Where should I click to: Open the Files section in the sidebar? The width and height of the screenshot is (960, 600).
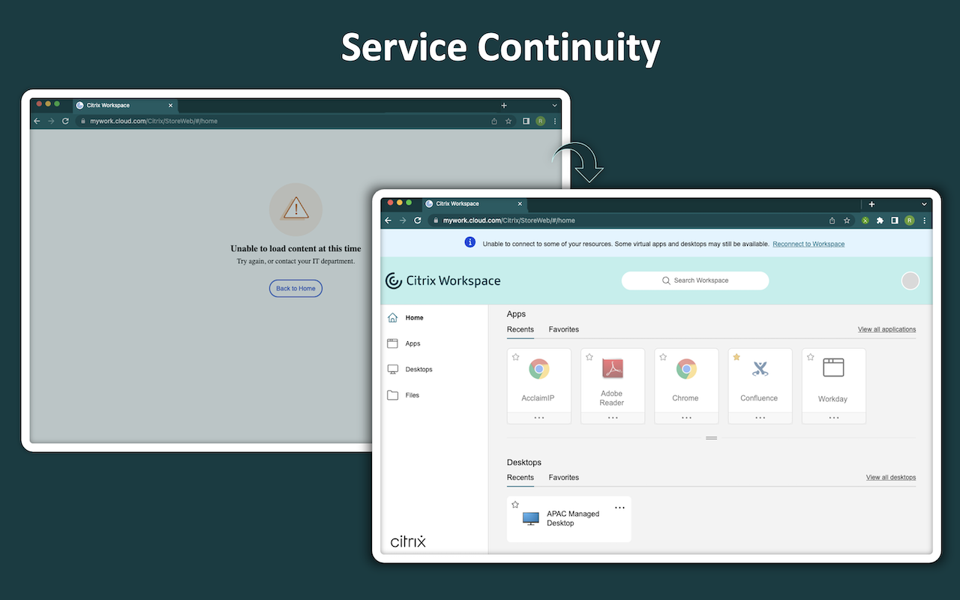click(x=412, y=394)
